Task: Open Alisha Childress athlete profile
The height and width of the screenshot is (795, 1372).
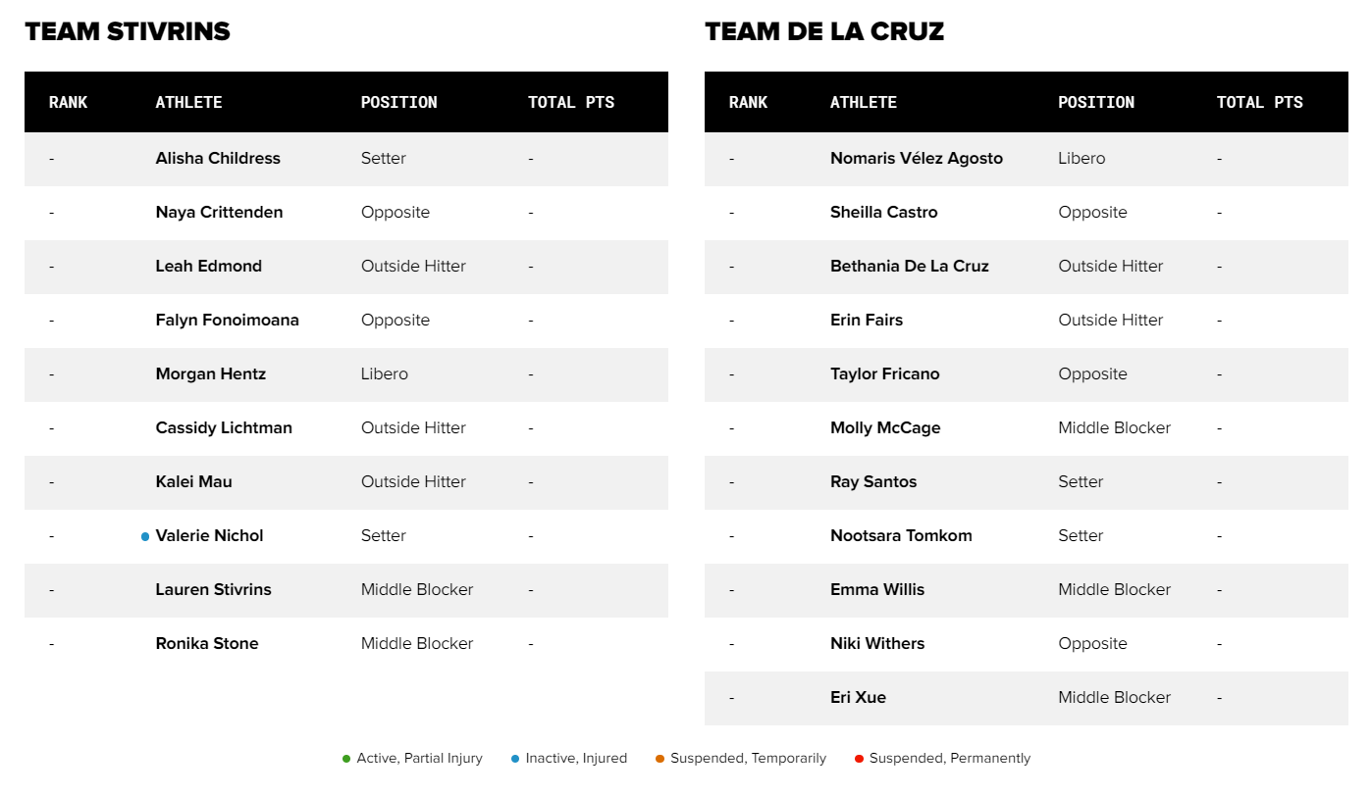Action: (218, 159)
